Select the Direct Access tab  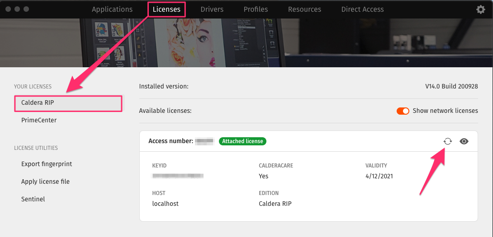(x=363, y=9)
